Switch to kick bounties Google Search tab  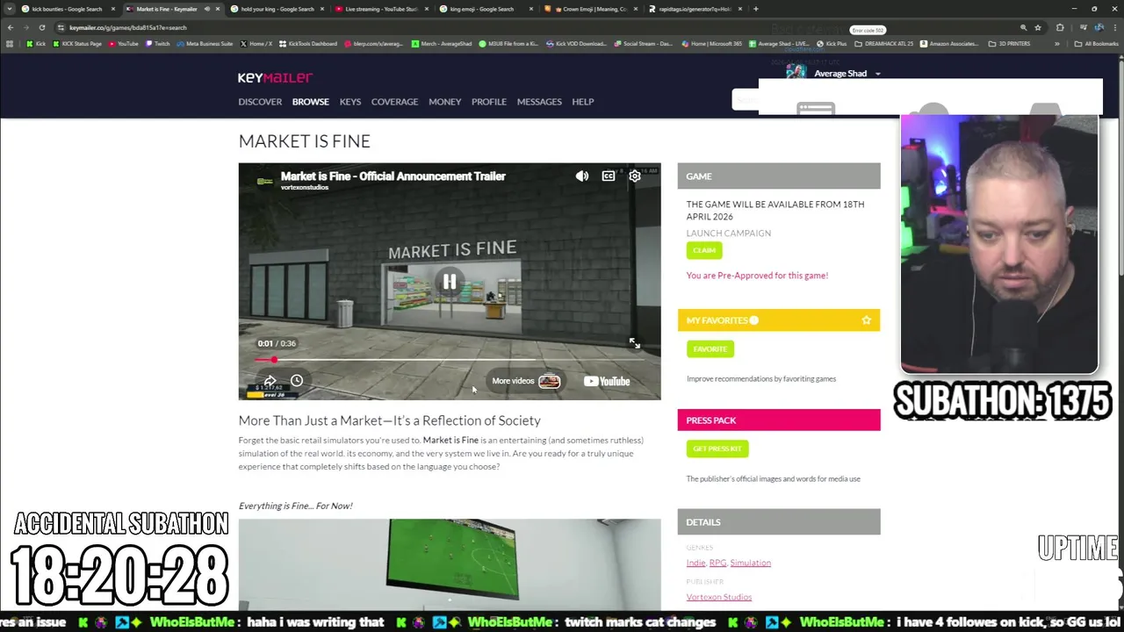pyautogui.click(x=67, y=9)
